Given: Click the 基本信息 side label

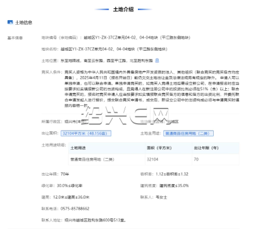Looking at the screenshot, I should pyautogui.click(x=15, y=38).
